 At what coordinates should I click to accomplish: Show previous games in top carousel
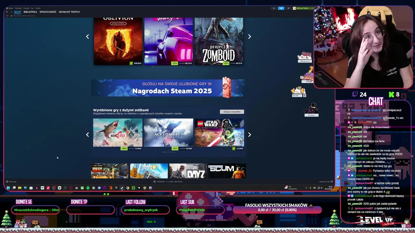click(87, 37)
